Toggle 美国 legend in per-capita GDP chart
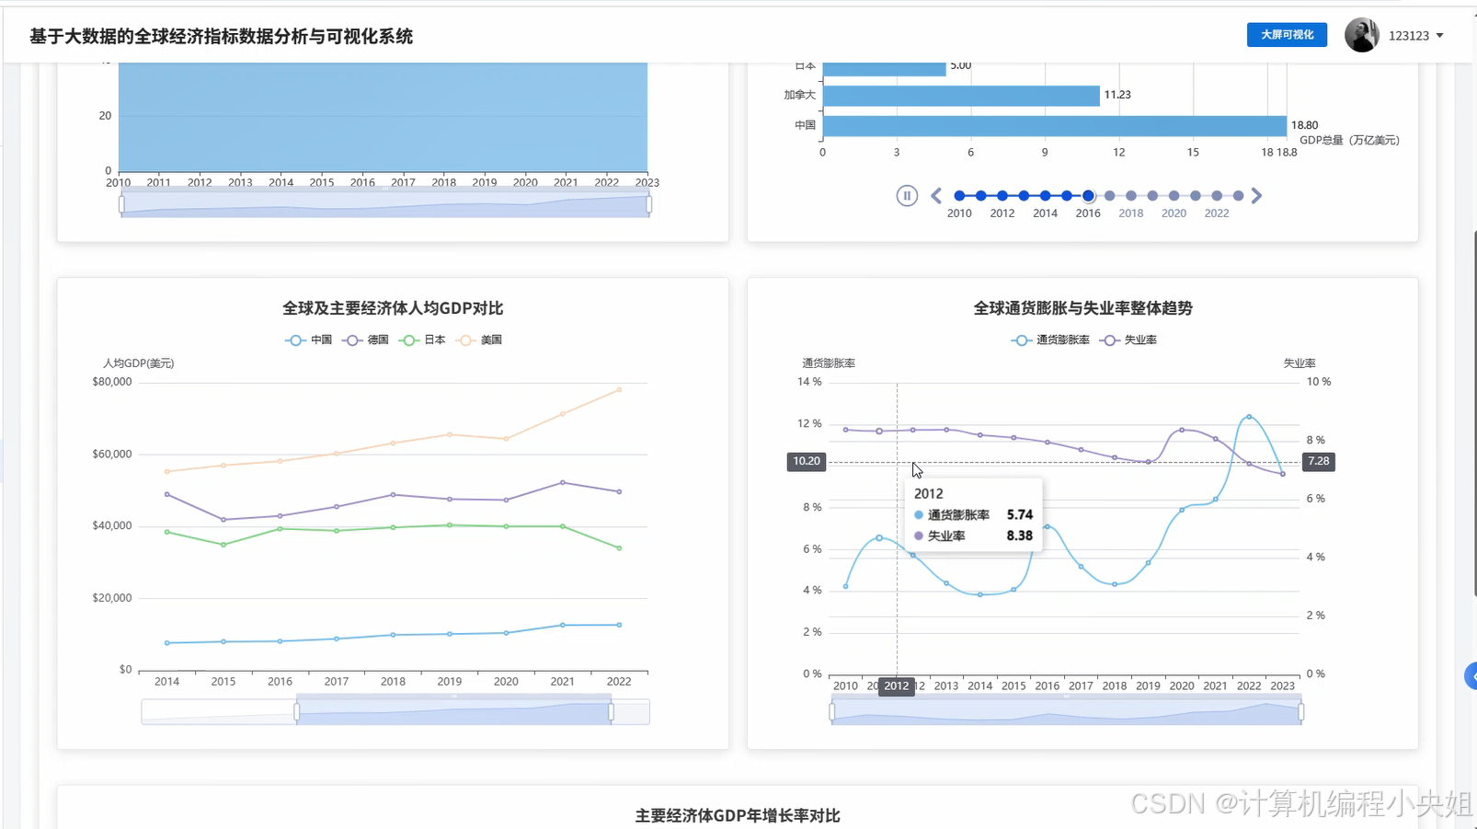 (x=479, y=340)
